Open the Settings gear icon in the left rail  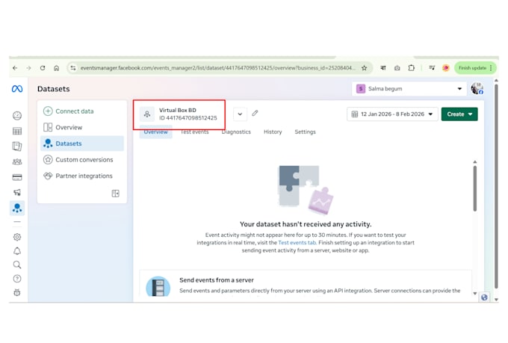[x=17, y=237]
